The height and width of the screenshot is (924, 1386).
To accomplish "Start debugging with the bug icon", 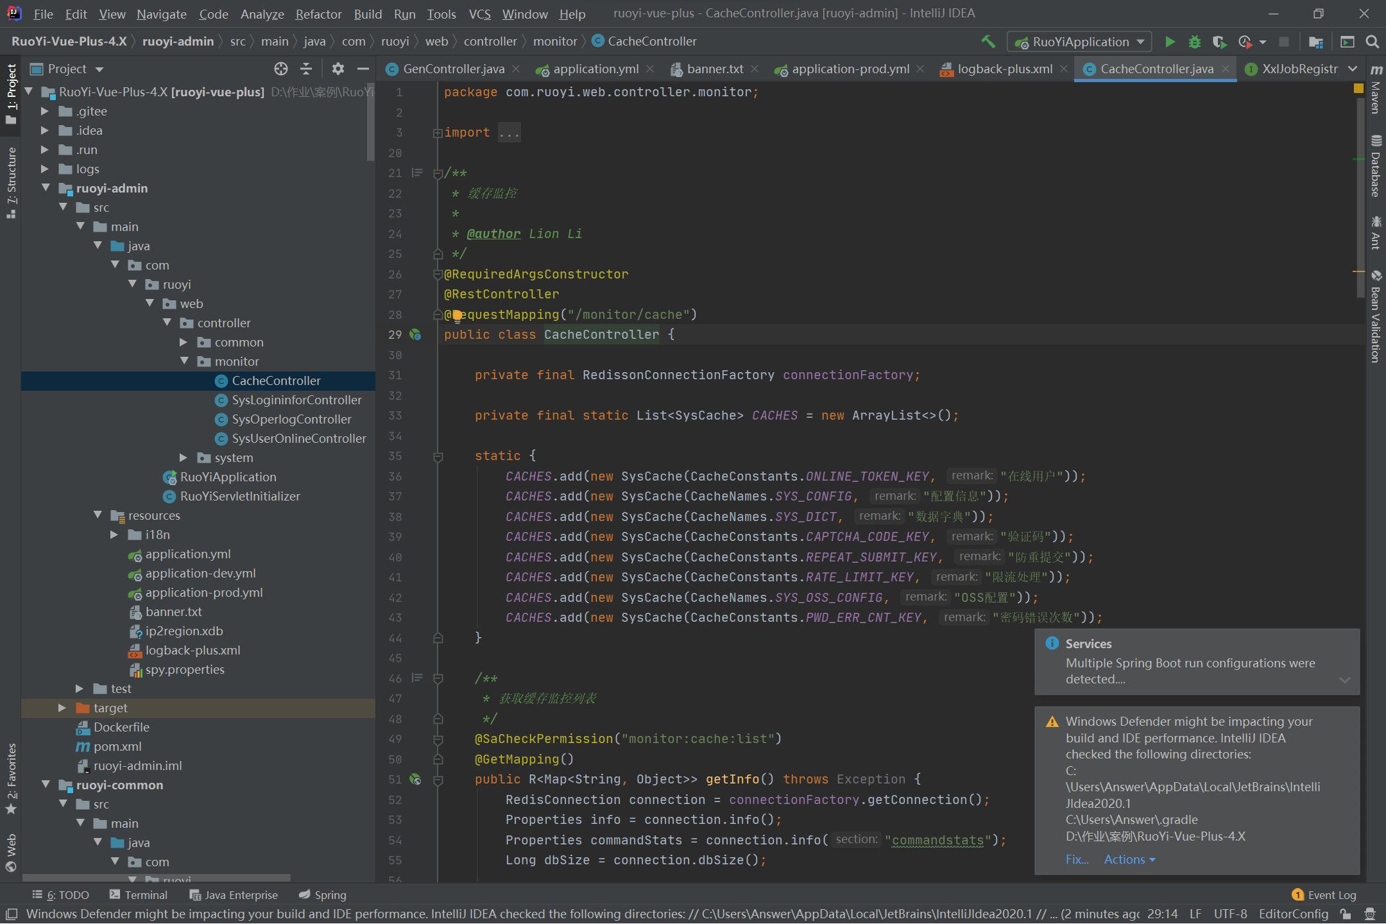I will [1194, 42].
